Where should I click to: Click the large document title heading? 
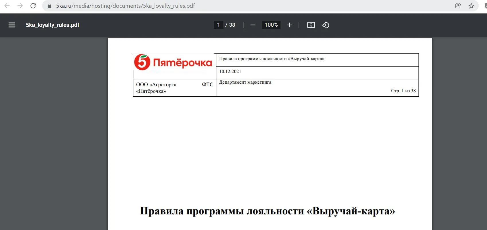267,211
